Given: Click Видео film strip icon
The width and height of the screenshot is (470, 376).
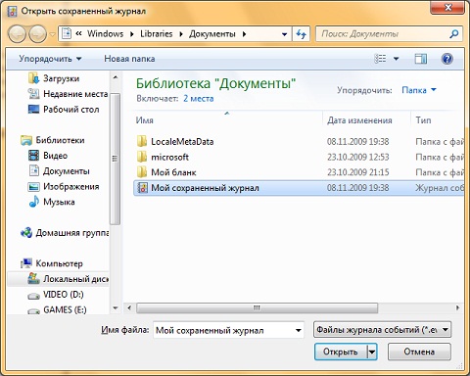Looking at the screenshot, I should point(33,156).
